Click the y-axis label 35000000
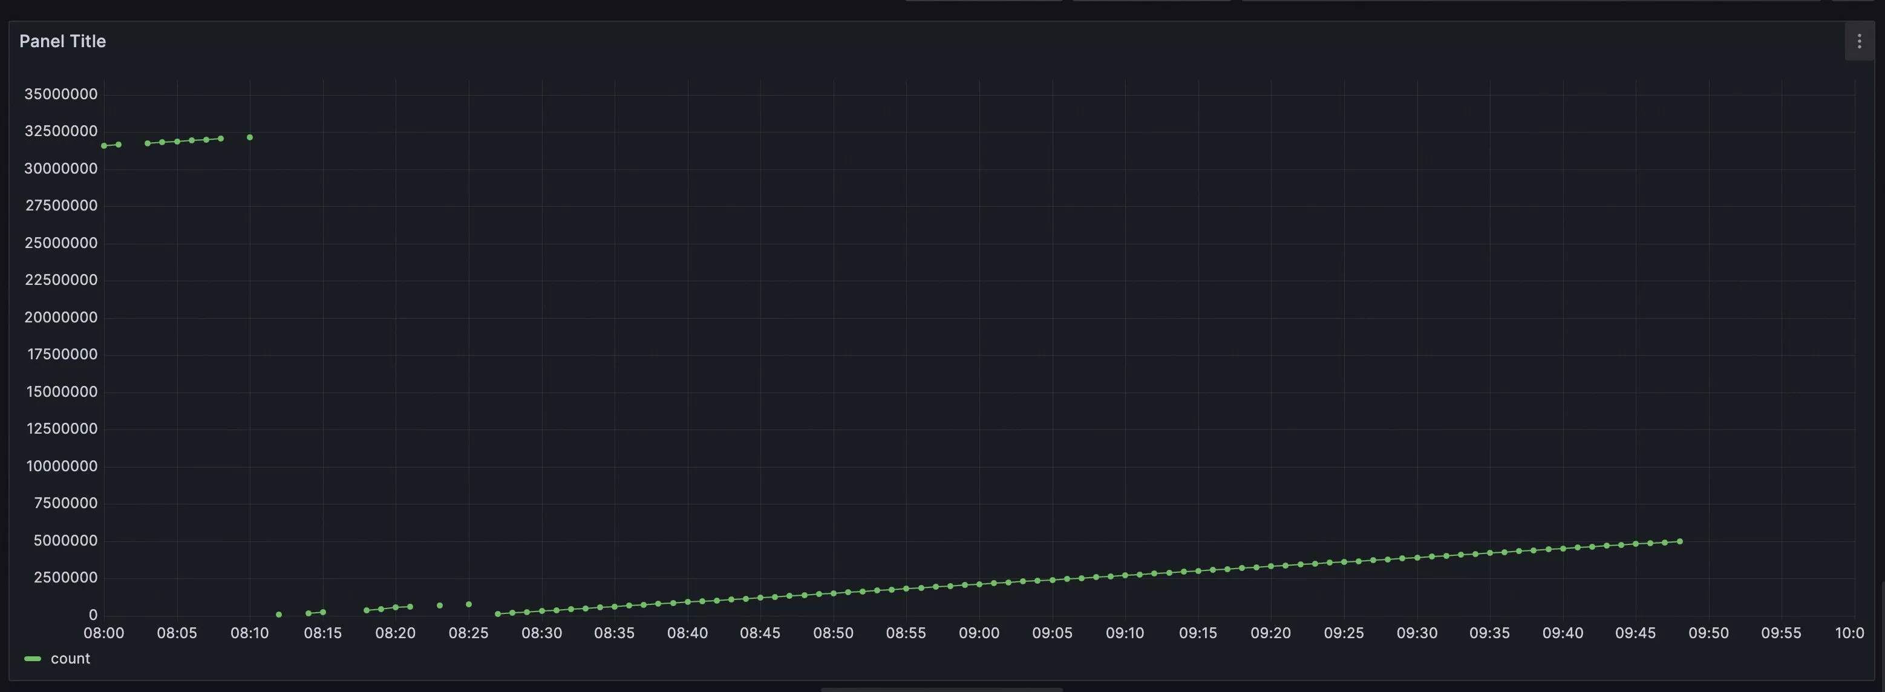This screenshot has width=1885, height=692. (x=60, y=94)
